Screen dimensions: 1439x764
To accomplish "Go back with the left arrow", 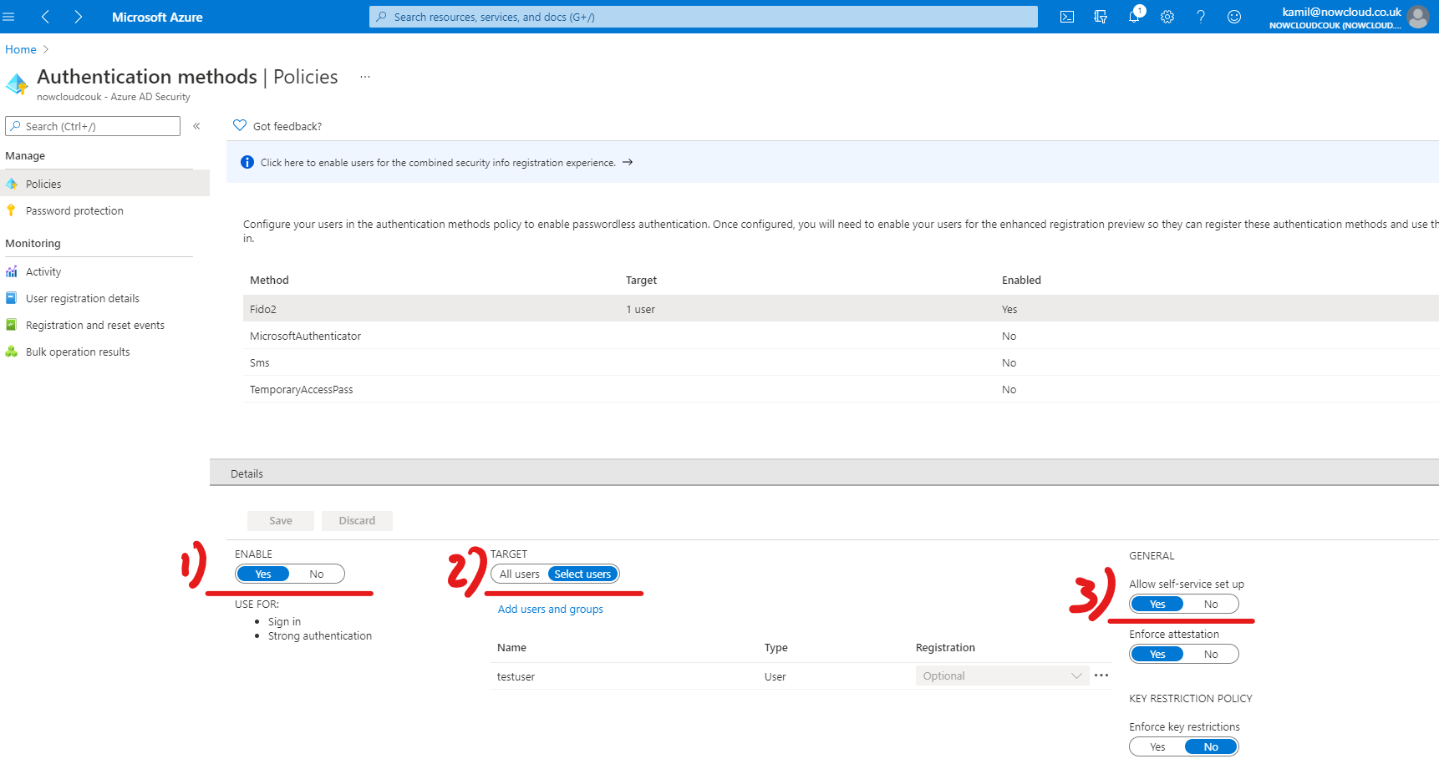I will 45,17.
